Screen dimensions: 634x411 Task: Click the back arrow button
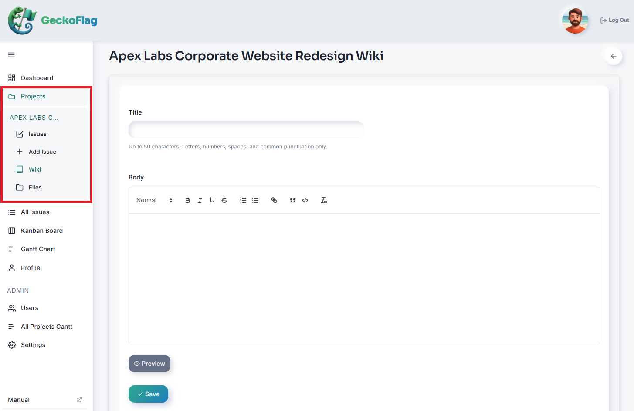[614, 56]
